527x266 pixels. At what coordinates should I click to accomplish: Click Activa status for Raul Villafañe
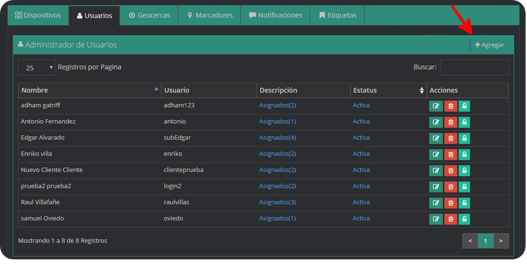point(361,202)
